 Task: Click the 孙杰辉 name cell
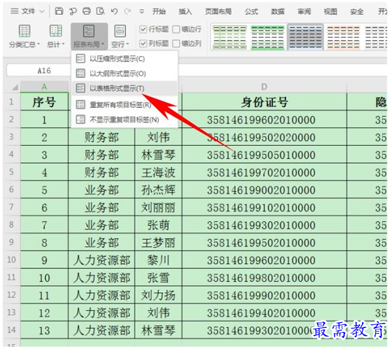point(158,189)
